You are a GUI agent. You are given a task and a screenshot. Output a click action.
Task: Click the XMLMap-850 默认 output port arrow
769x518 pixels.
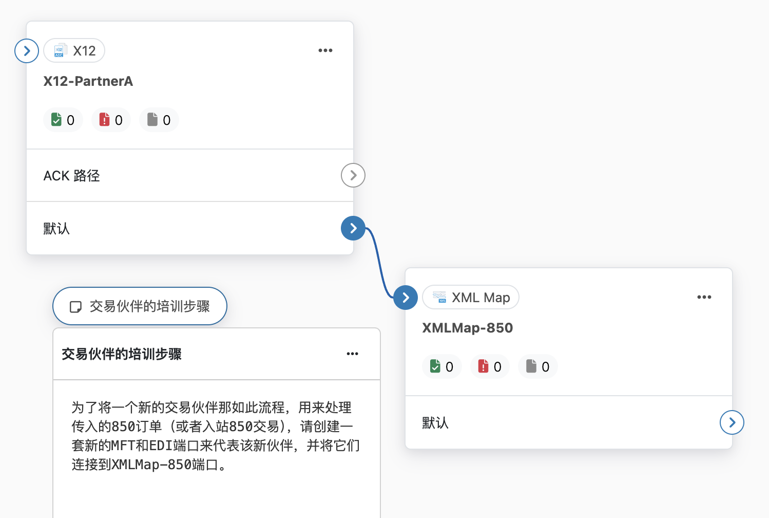pos(732,422)
